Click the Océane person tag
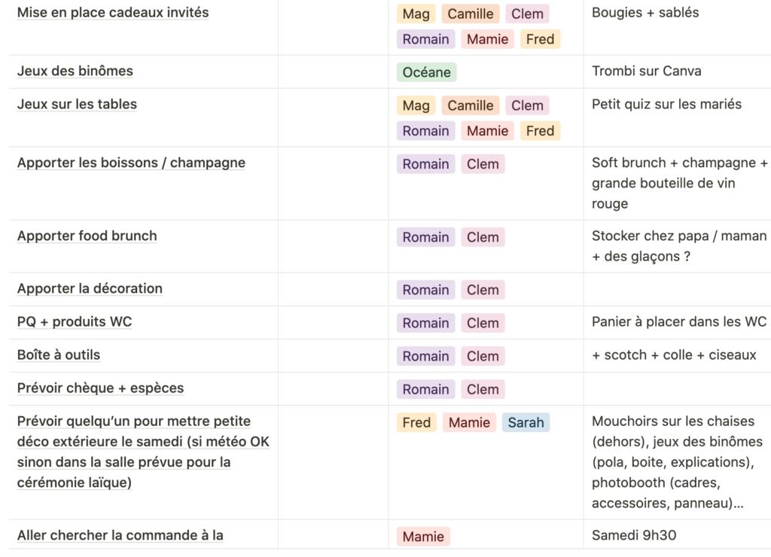 (x=426, y=72)
